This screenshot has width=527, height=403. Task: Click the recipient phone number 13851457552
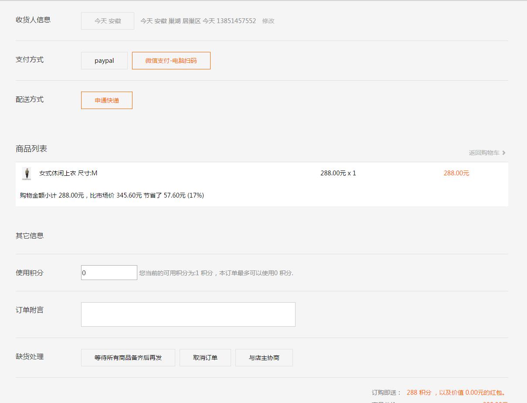(x=236, y=21)
